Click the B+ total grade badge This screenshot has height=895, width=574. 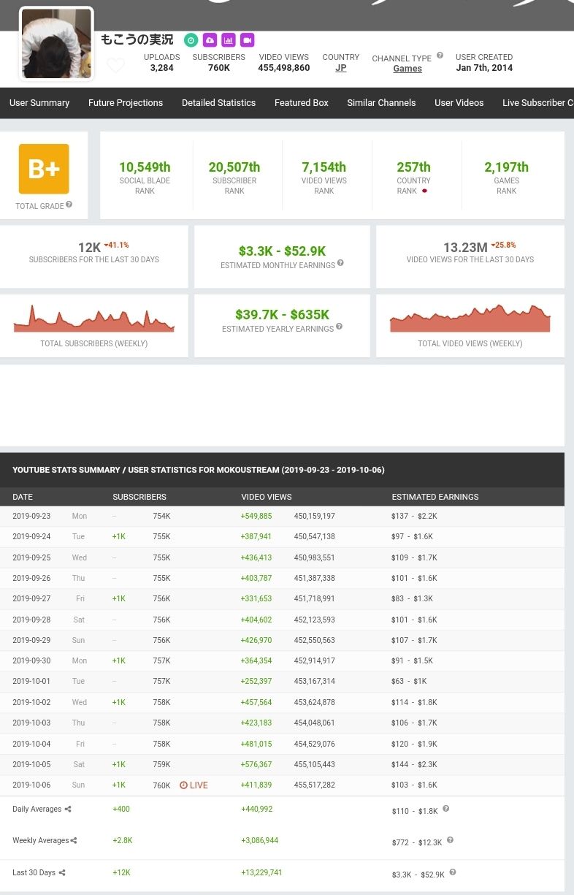(x=44, y=169)
